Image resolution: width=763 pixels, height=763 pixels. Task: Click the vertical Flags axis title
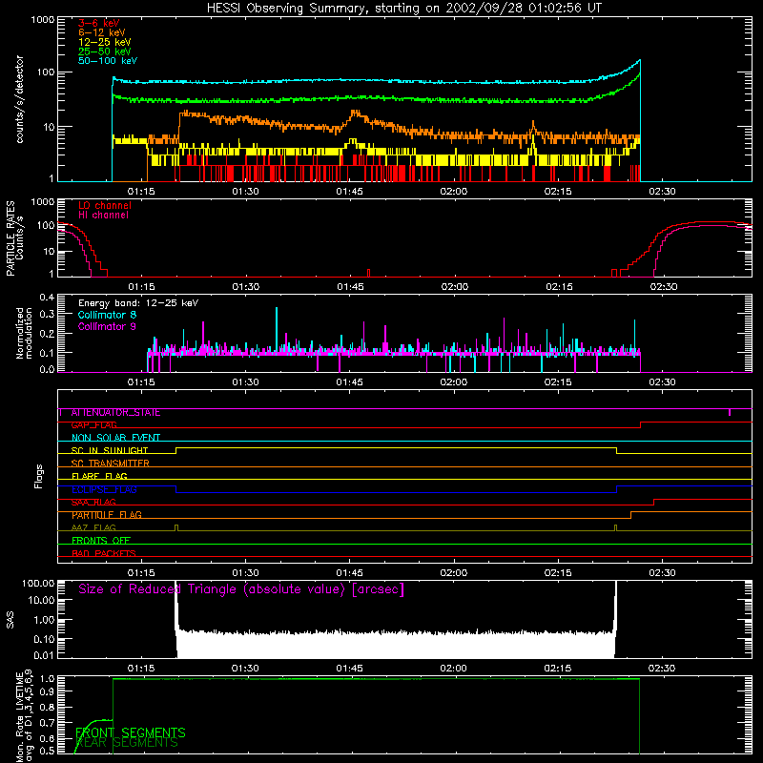point(39,476)
